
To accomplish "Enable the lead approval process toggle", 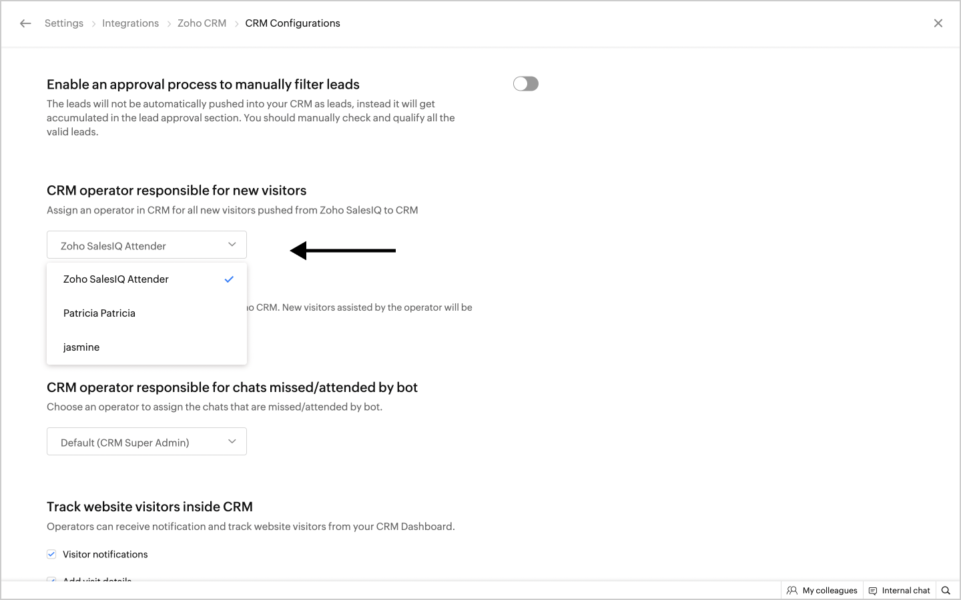I will click(x=526, y=83).
